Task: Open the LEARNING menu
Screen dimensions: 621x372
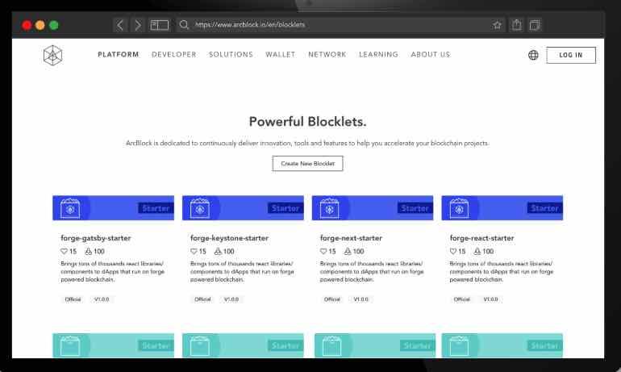Action: tap(378, 55)
